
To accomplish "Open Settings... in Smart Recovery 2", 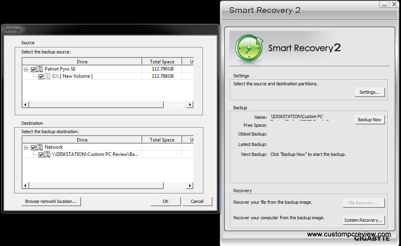I will tap(370, 92).
